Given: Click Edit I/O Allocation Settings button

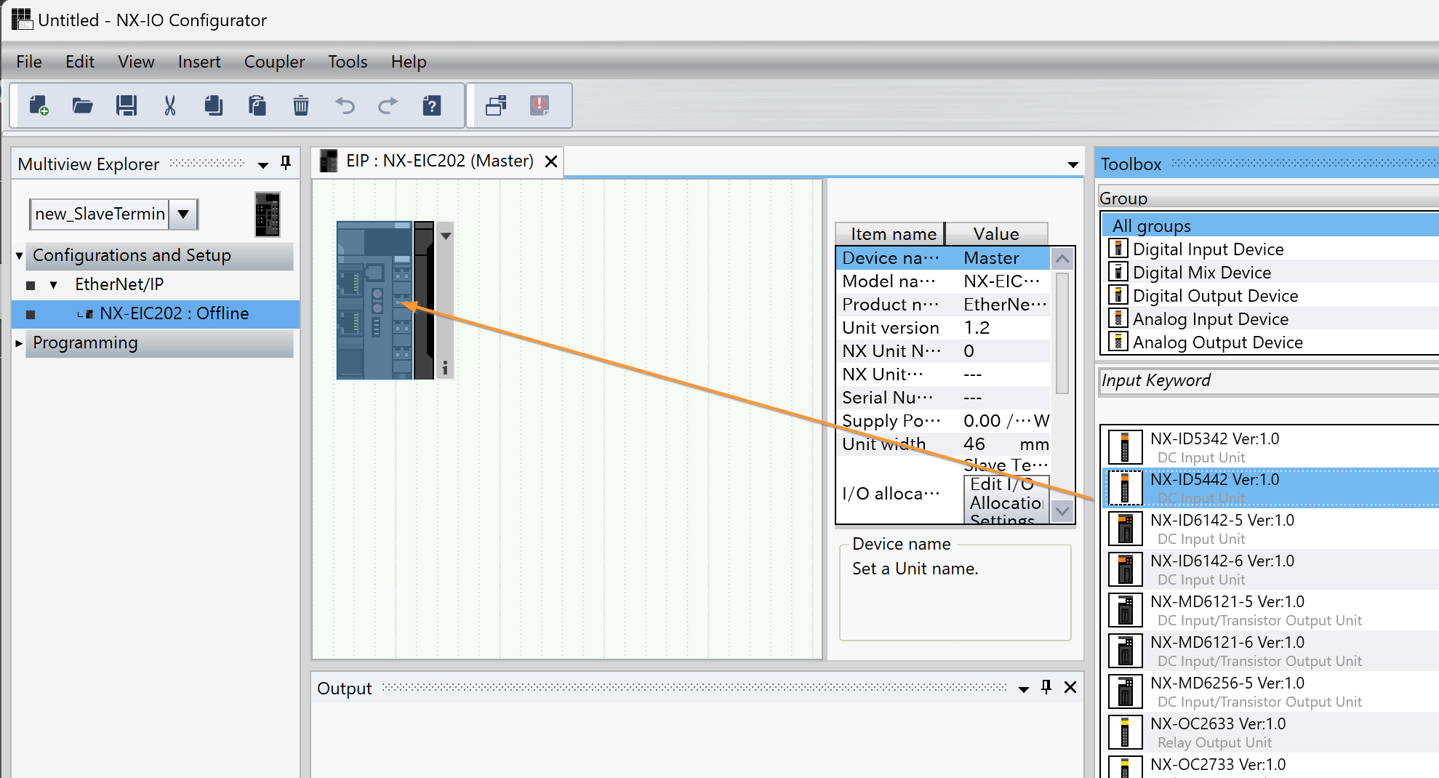Looking at the screenshot, I should pyautogui.click(x=1006, y=501).
